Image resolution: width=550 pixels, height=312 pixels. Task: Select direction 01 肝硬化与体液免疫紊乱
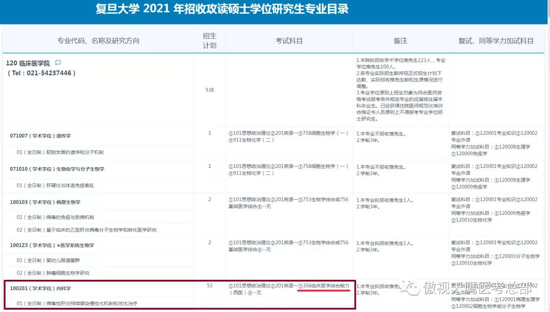click(56, 185)
